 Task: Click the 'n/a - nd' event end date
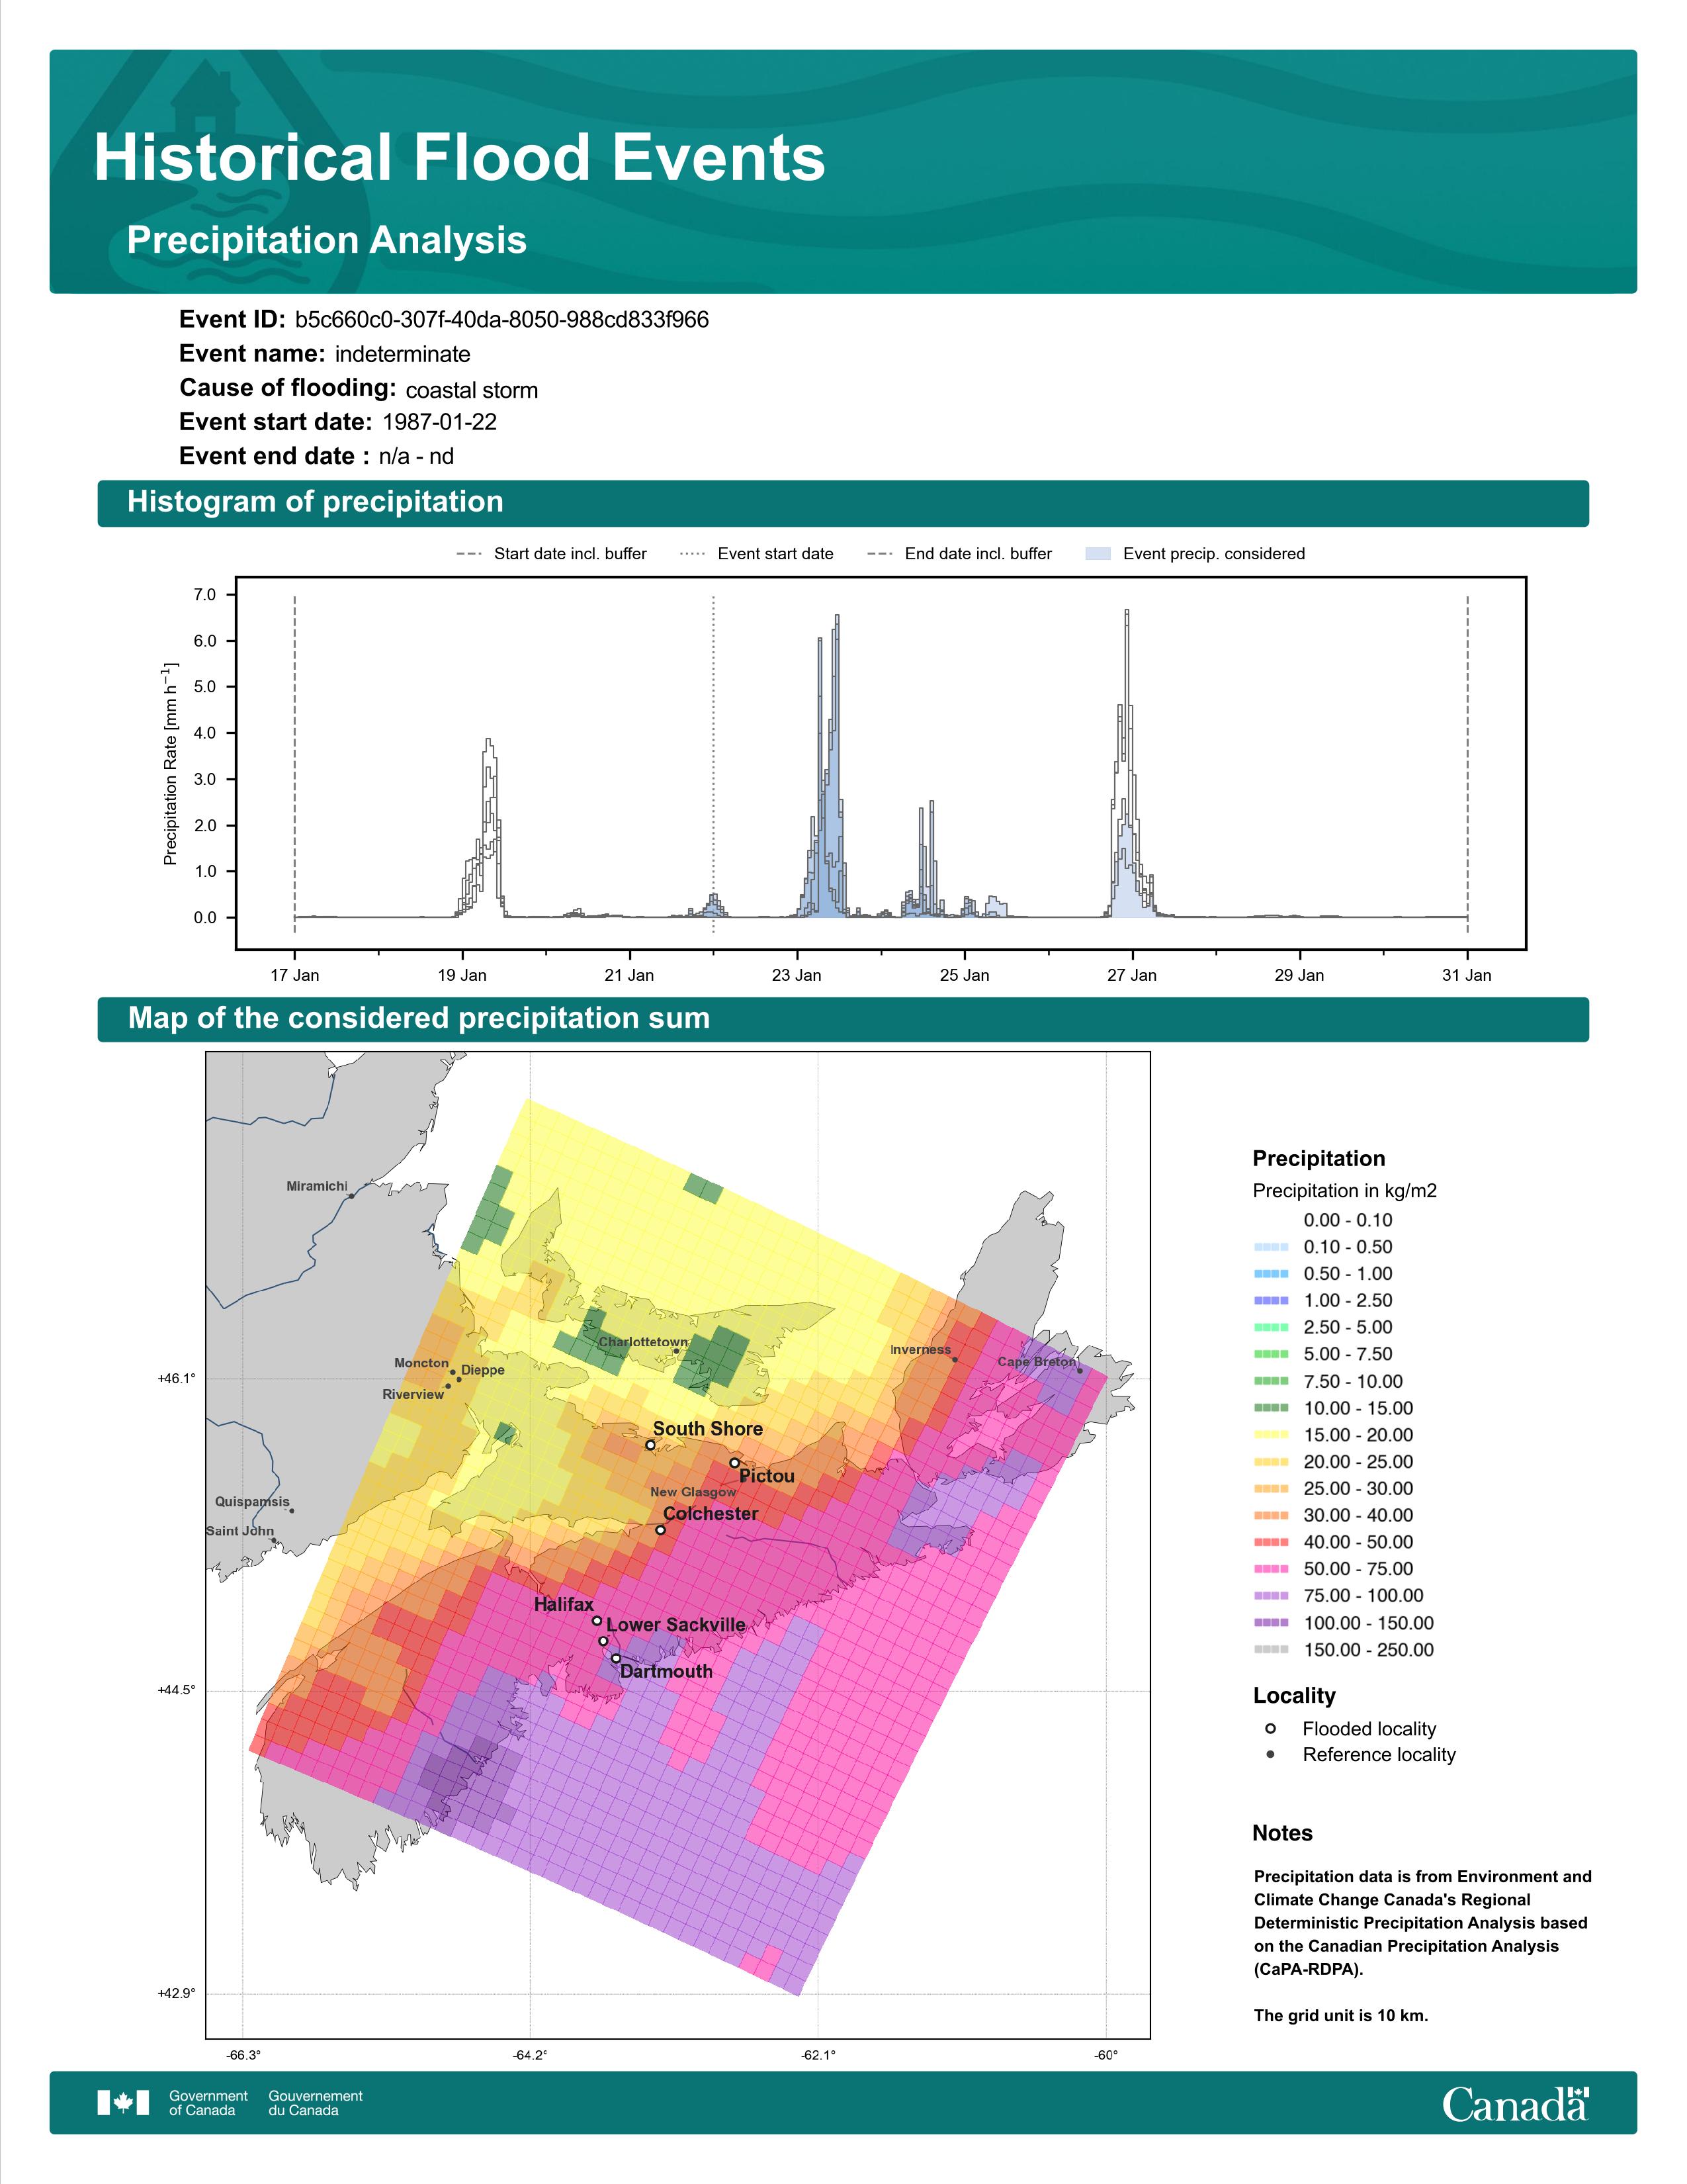click(x=417, y=456)
